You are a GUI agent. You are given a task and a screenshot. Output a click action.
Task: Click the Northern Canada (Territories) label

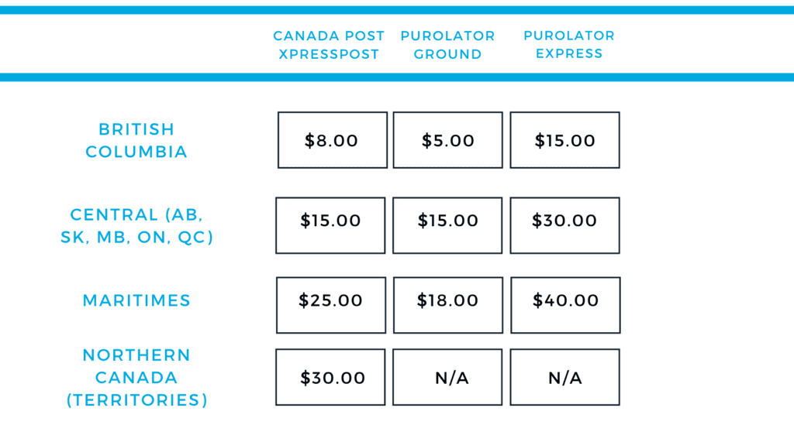pyautogui.click(x=136, y=378)
